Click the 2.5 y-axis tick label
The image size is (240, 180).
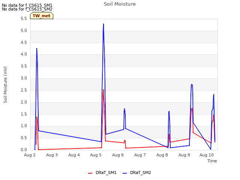coord(24,90)
